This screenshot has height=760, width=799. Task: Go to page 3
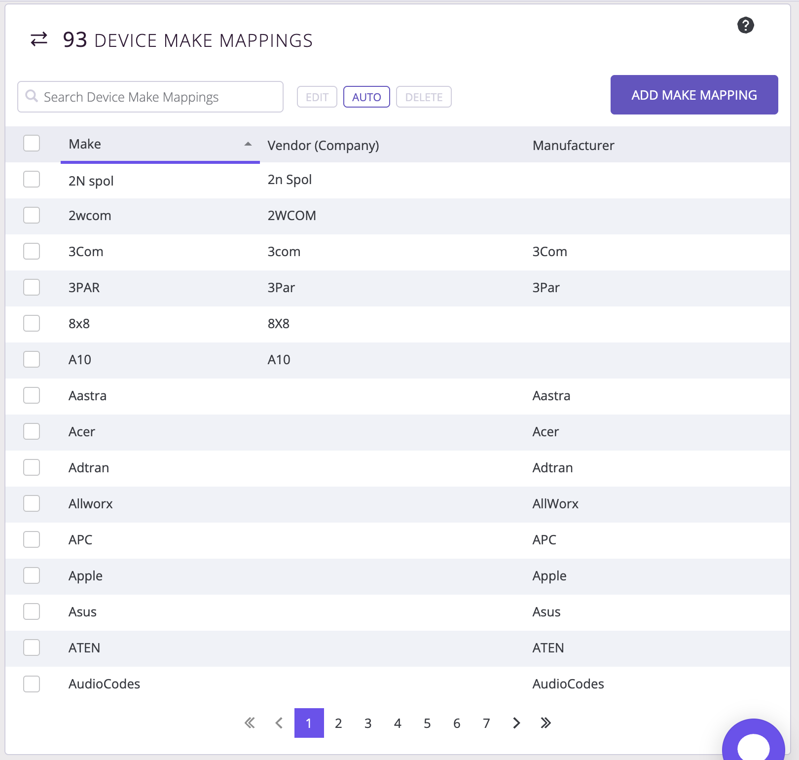(x=368, y=723)
